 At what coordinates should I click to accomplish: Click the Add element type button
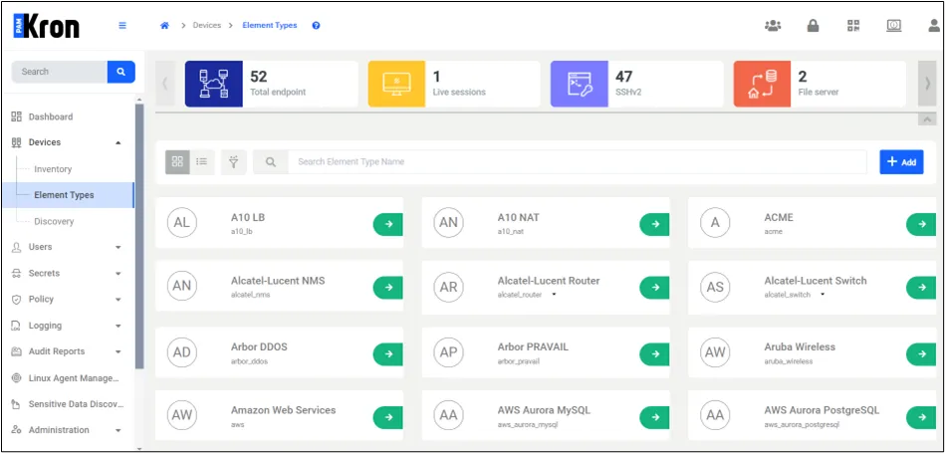coord(901,162)
